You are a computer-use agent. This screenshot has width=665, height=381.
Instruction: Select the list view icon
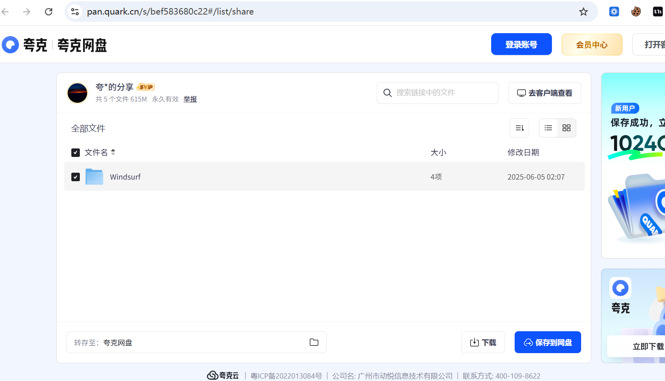[548, 128]
